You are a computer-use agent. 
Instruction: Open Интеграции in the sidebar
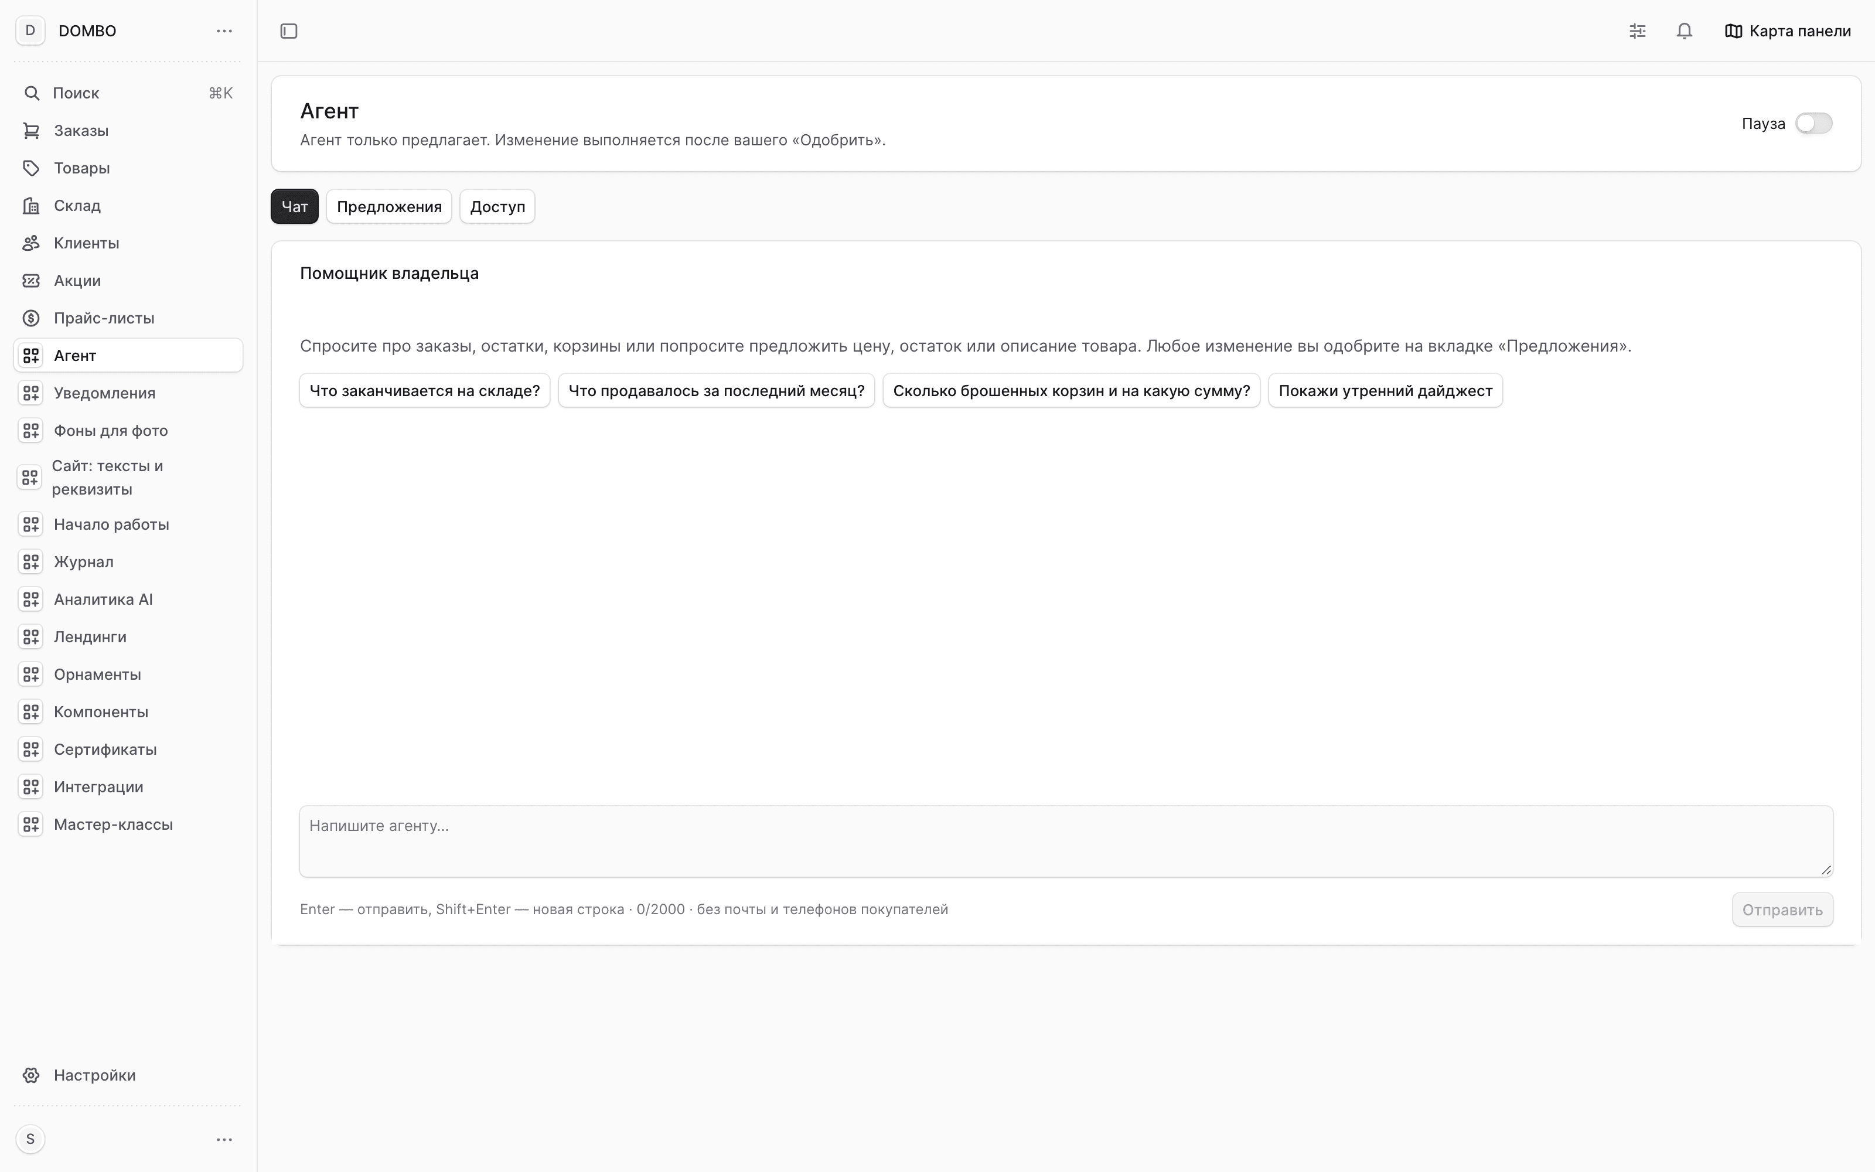point(129,787)
